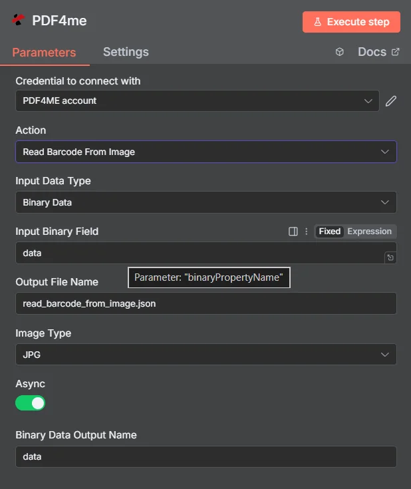The width and height of the screenshot is (411, 489).
Task: Open the Action dropdown showing Read Barcode From Image
Action: pos(206,152)
